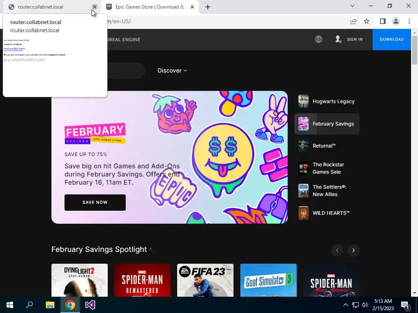The height and width of the screenshot is (313, 418).
Task: Select February Savings carousel item
Action: (x=327, y=124)
